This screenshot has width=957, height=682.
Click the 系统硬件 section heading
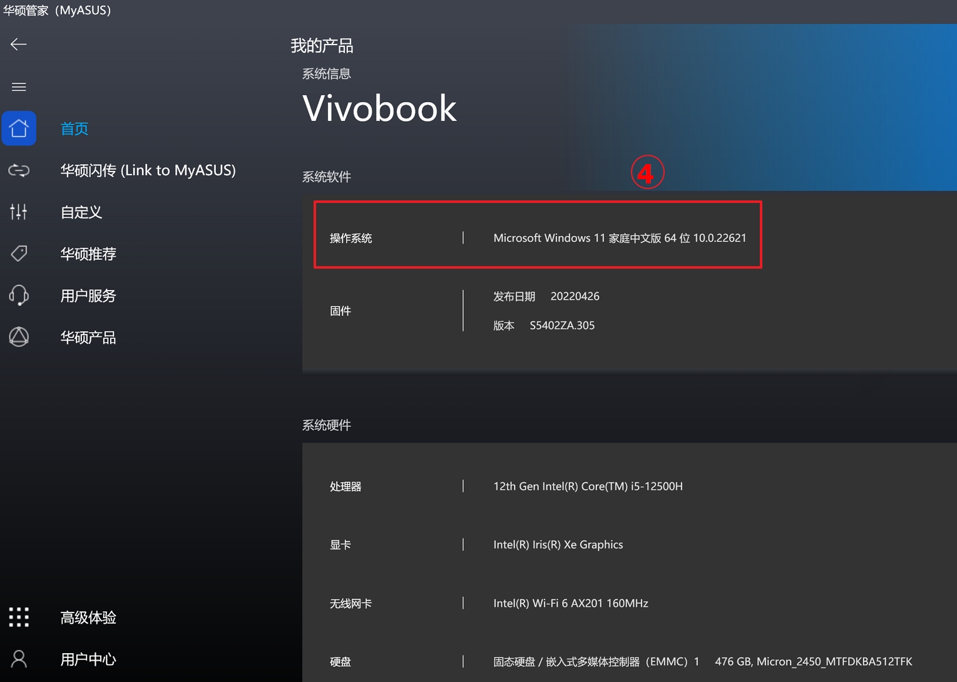click(x=327, y=425)
